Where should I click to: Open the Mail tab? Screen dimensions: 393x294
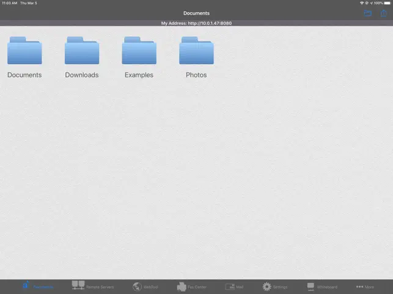point(234,287)
